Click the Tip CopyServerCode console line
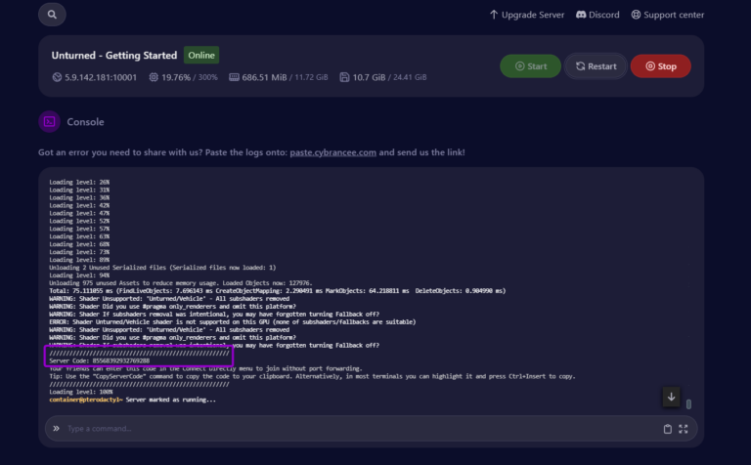This screenshot has width=751, height=465. 312,376
